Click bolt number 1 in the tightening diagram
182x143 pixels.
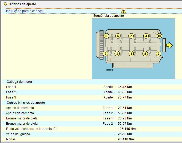131,54
